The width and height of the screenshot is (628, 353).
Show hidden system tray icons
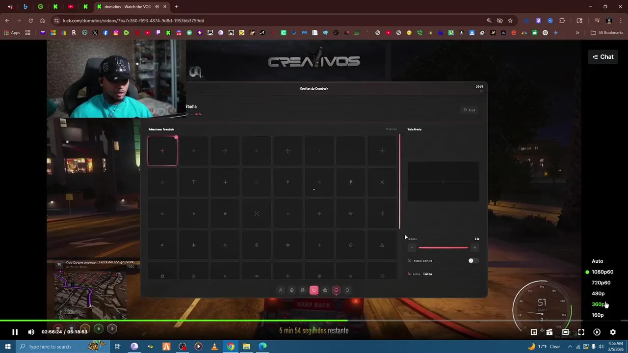point(570,347)
